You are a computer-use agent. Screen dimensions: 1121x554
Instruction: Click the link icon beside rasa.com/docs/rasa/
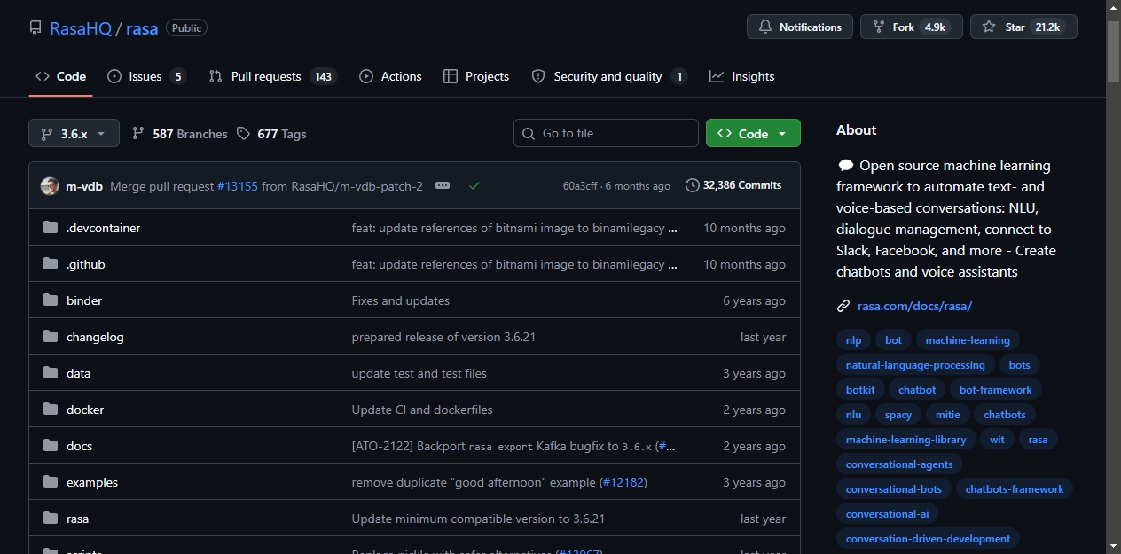843,306
